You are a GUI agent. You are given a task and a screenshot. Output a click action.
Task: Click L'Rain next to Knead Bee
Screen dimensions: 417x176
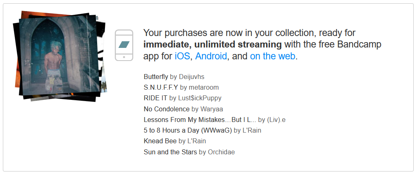click(x=197, y=141)
